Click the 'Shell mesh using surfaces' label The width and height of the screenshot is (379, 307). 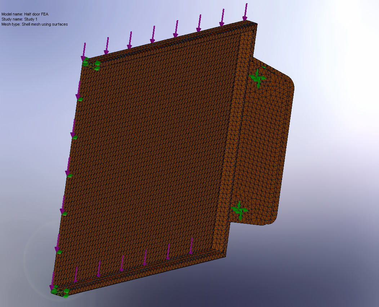(34, 25)
